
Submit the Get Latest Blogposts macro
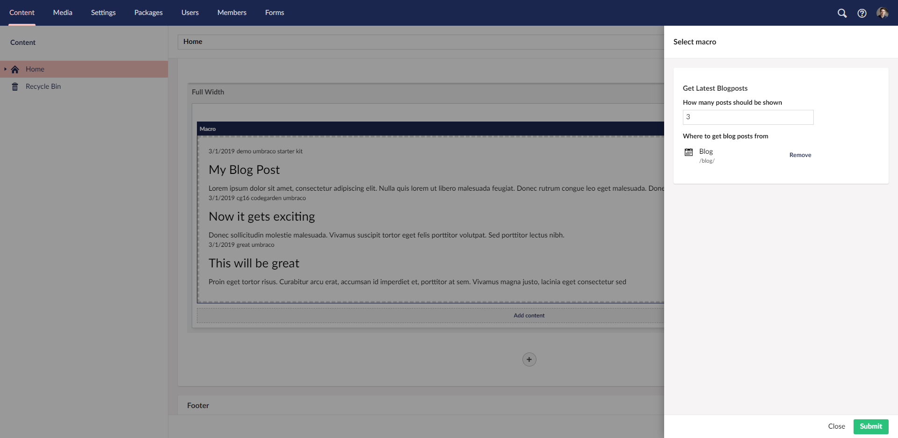[x=870, y=426]
